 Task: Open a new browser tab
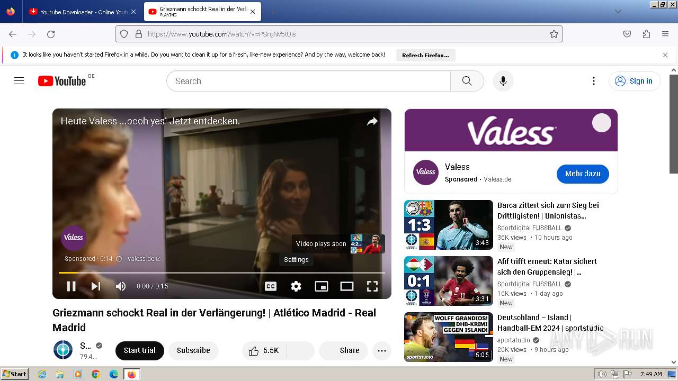(x=272, y=12)
